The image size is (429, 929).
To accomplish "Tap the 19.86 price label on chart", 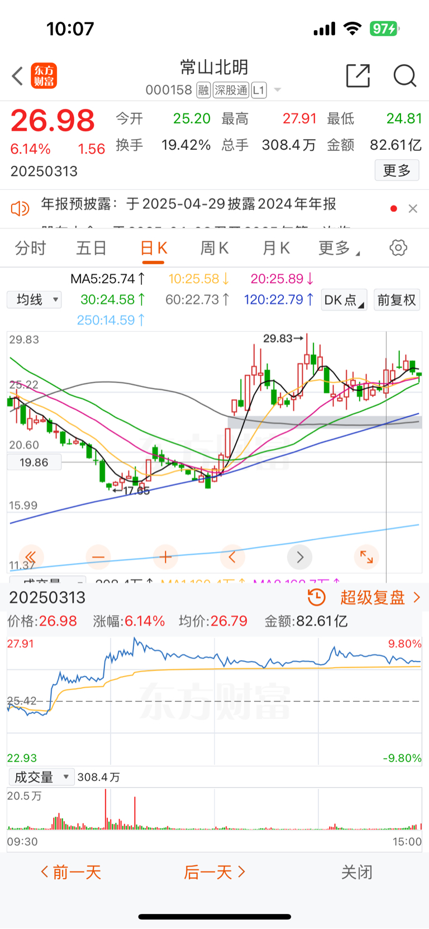I will [34, 463].
